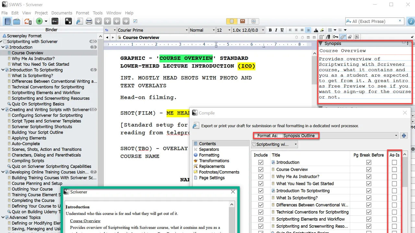Apply italic formatting
415x233 pixels.
(276, 30)
